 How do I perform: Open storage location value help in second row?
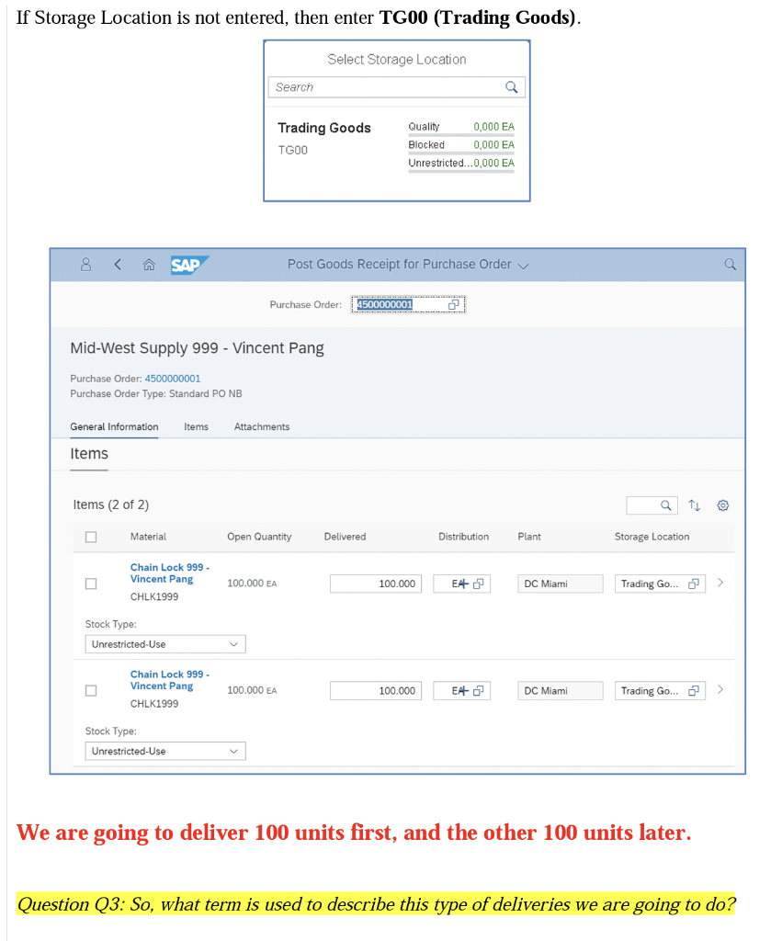pos(694,691)
